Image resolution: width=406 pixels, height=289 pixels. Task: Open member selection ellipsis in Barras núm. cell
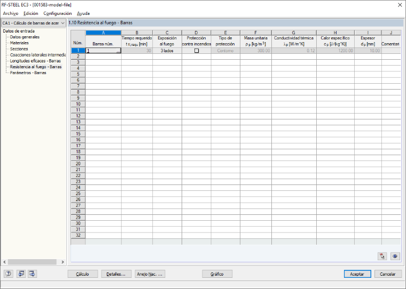[x=119, y=51]
